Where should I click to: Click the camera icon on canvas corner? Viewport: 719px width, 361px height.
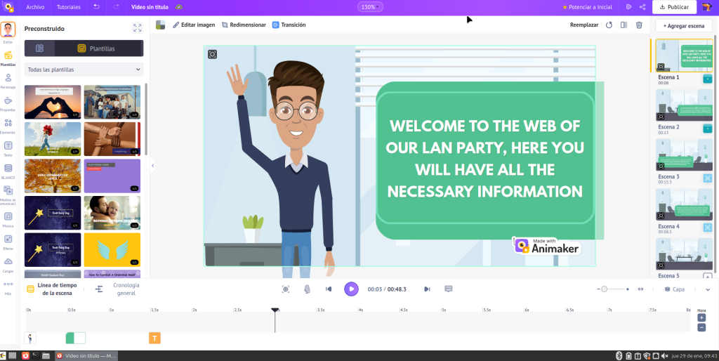click(212, 54)
